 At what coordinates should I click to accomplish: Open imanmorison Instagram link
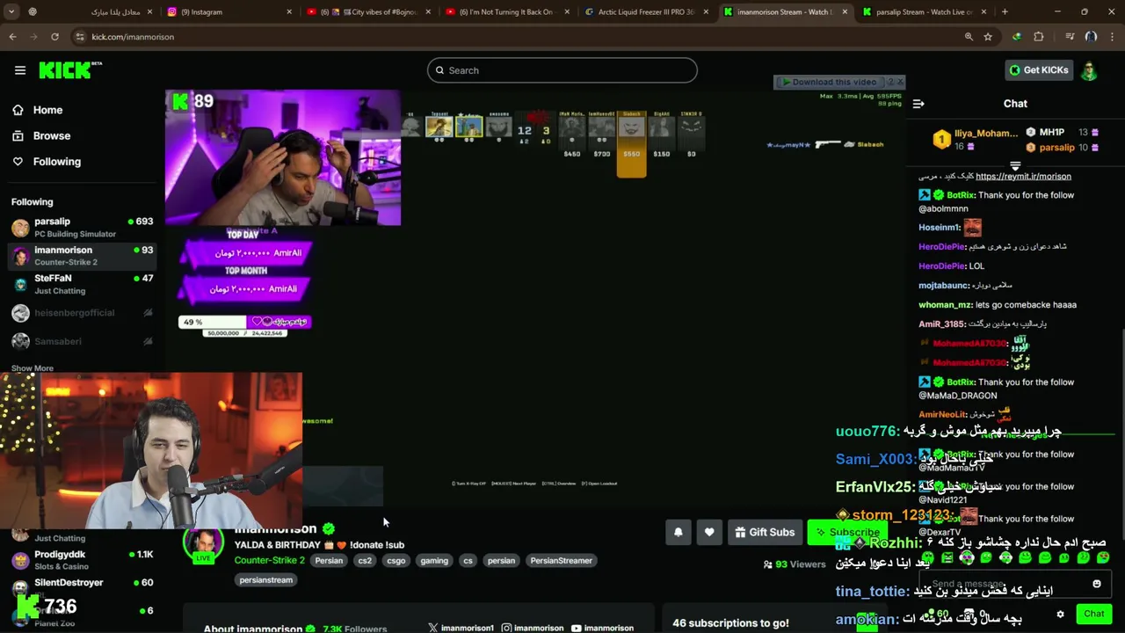(533, 628)
